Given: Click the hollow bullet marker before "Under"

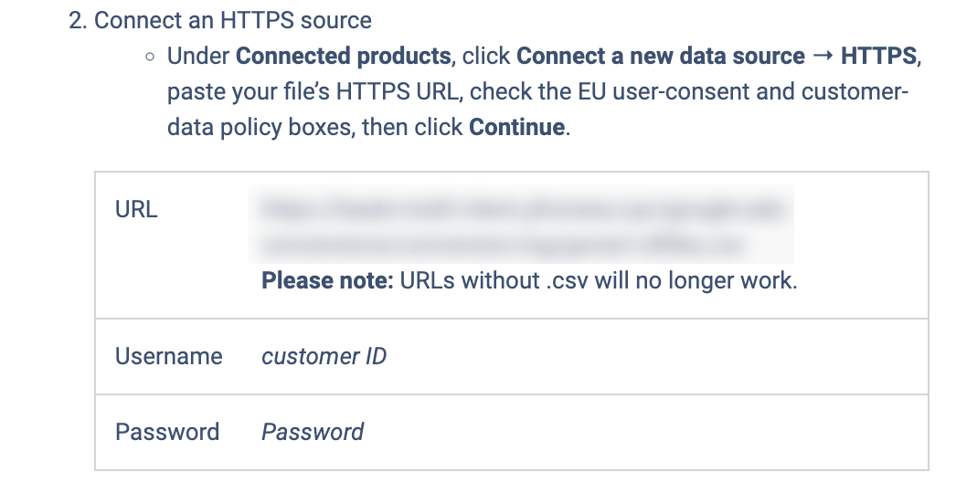Looking at the screenshot, I should [150, 57].
